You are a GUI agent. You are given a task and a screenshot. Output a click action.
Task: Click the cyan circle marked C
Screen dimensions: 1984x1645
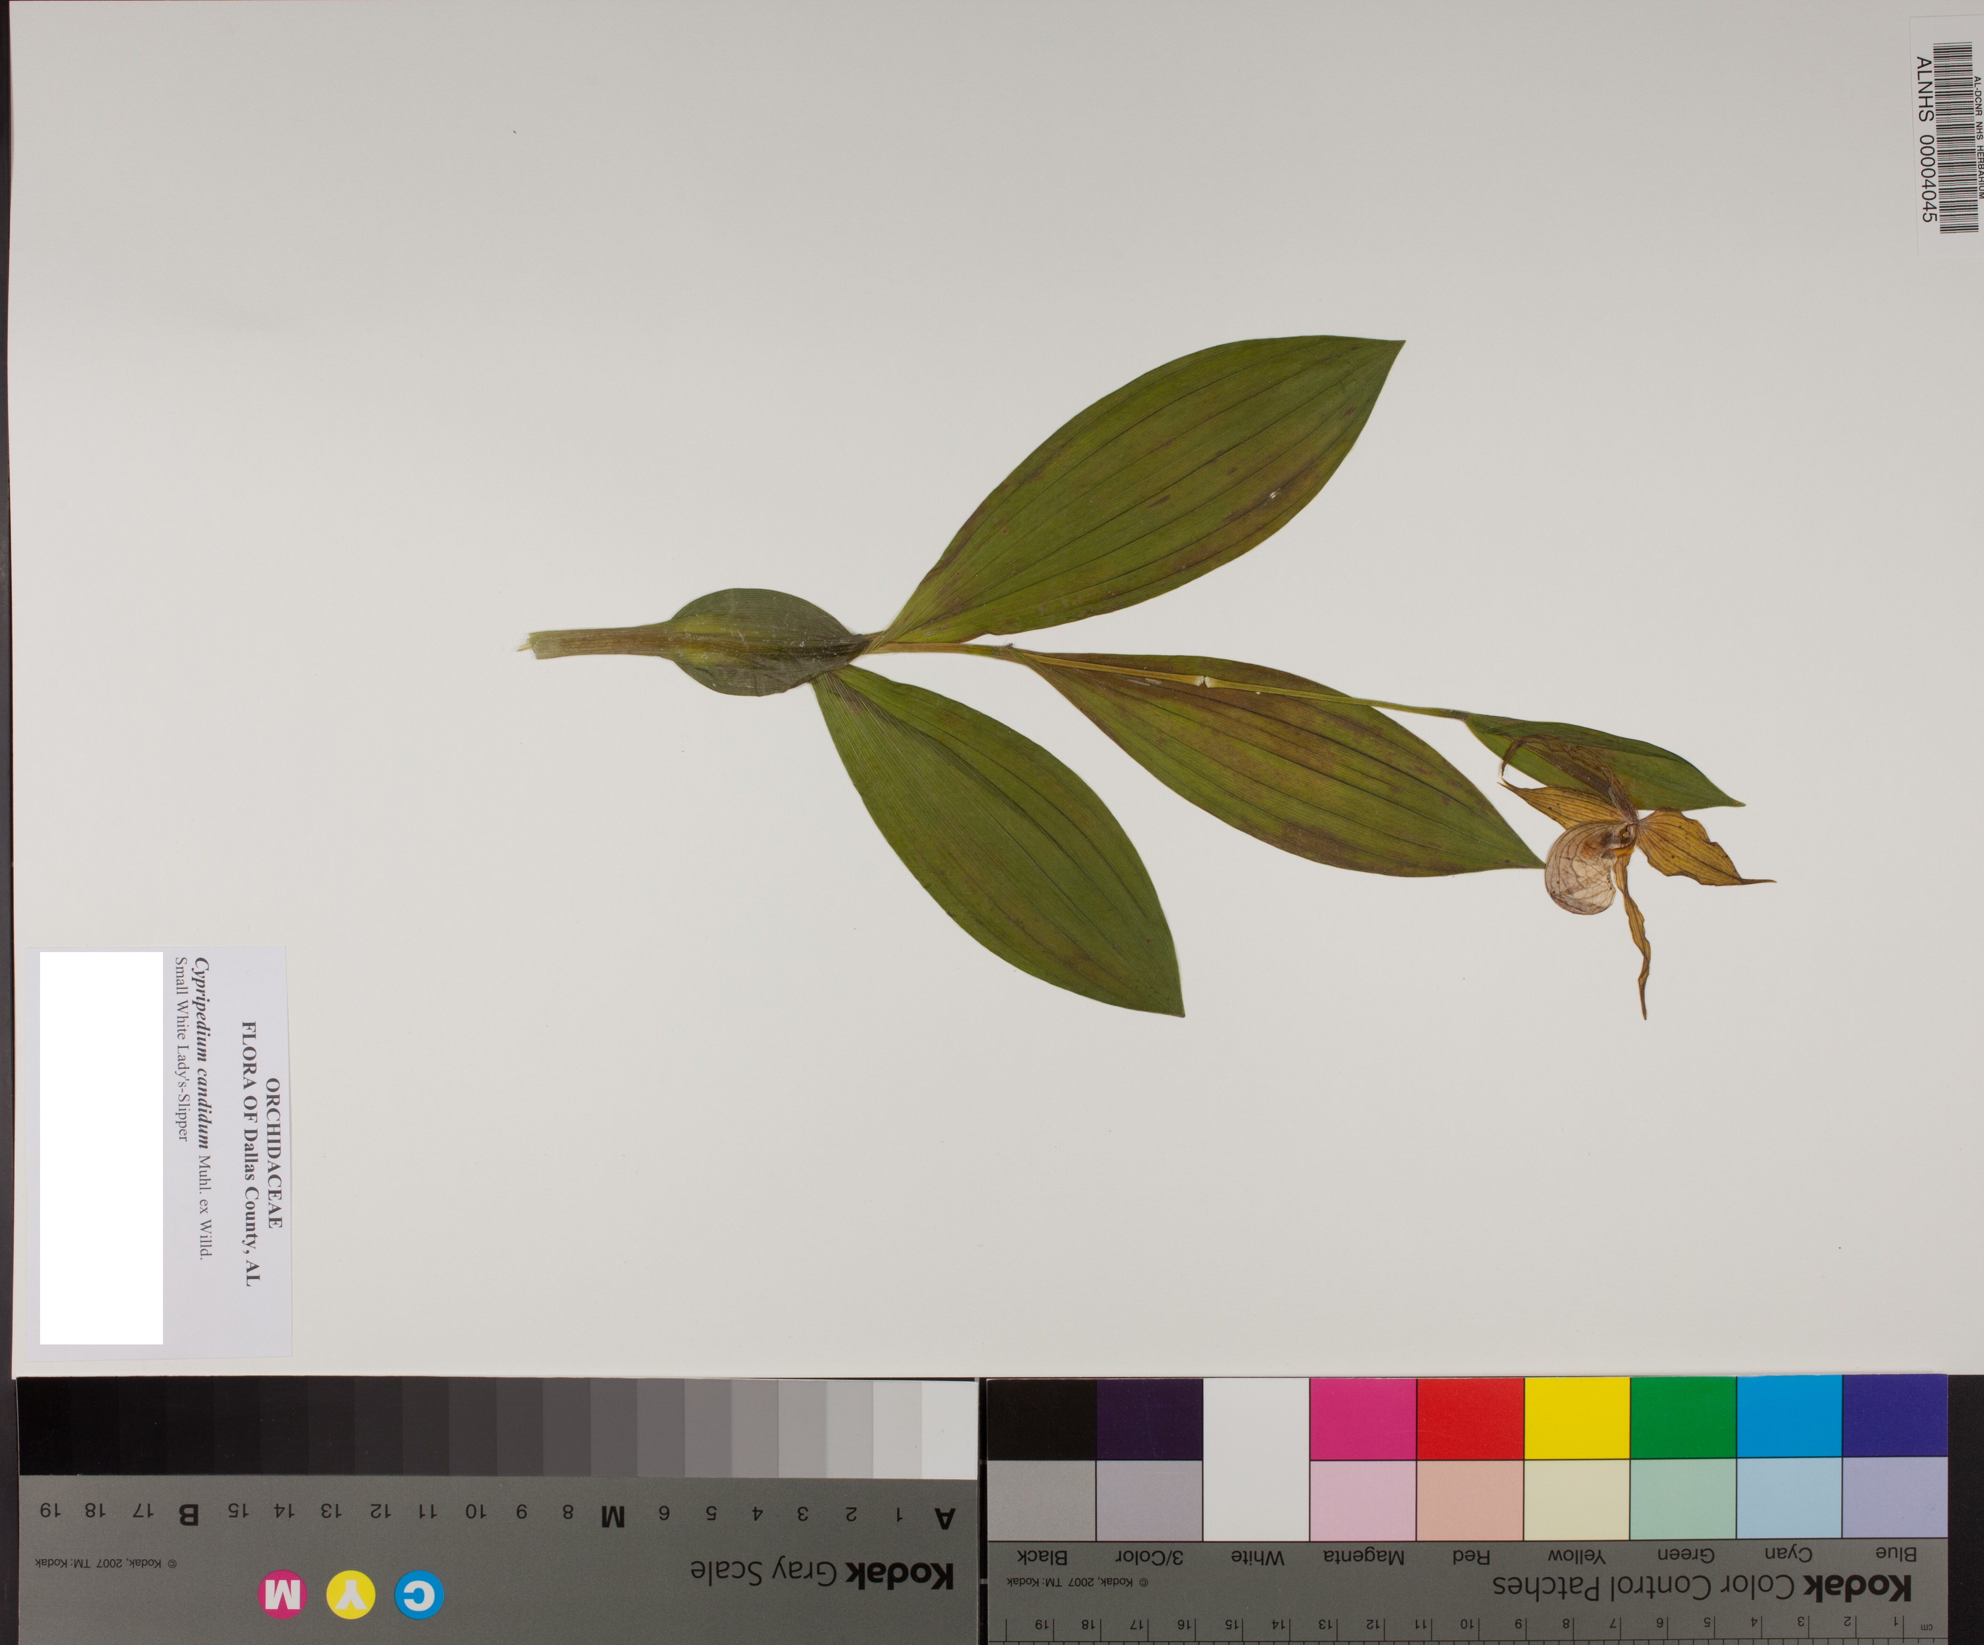(420, 1595)
